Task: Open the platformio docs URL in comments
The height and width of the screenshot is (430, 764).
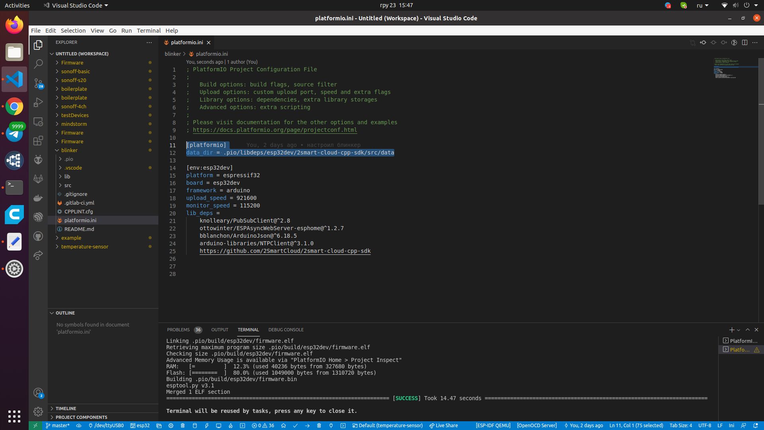Action: (275, 130)
